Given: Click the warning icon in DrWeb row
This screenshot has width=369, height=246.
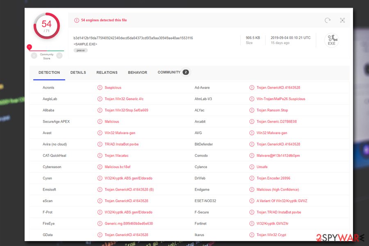Looking at the screenshot, I should coord(252,178).
